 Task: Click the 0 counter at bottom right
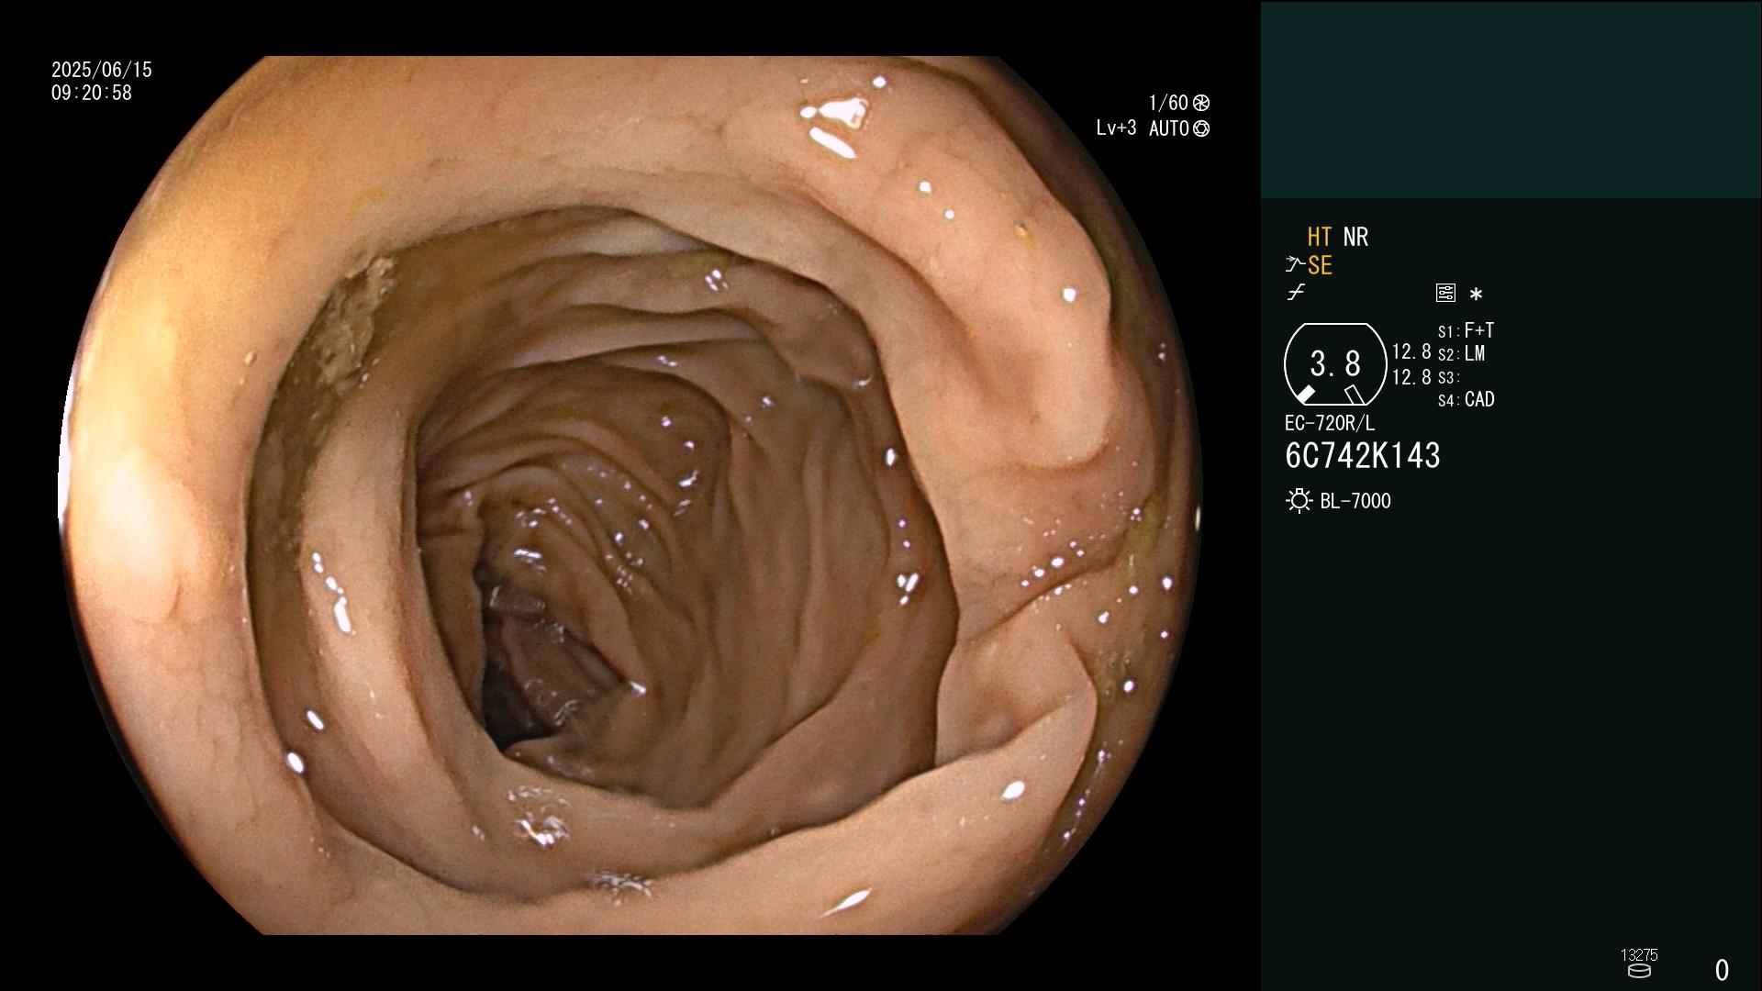click(1722, 970)
